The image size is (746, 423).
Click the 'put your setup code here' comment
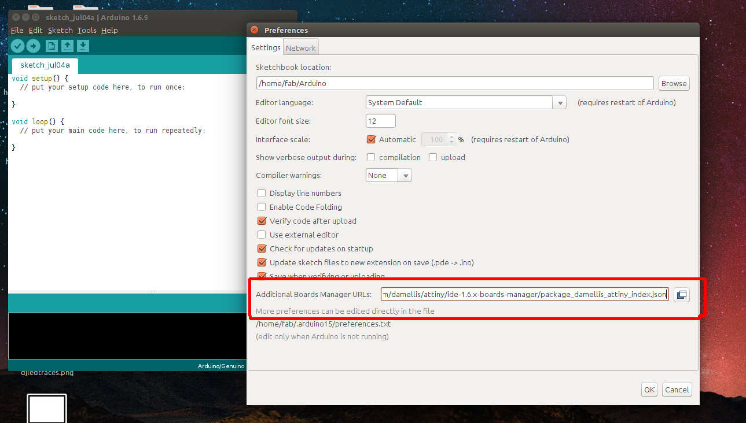[102, 87]
